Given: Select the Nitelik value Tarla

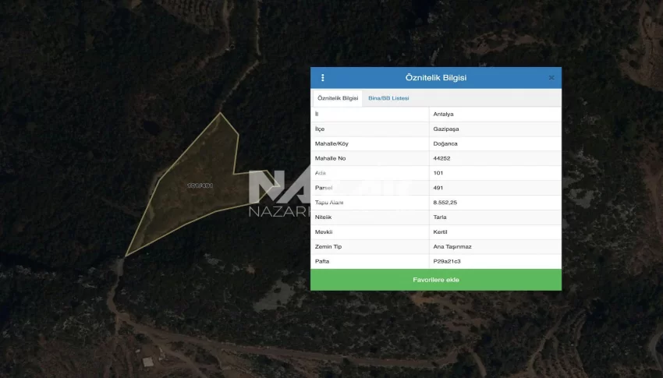Looking at the screenshot, I should (495, 217).
